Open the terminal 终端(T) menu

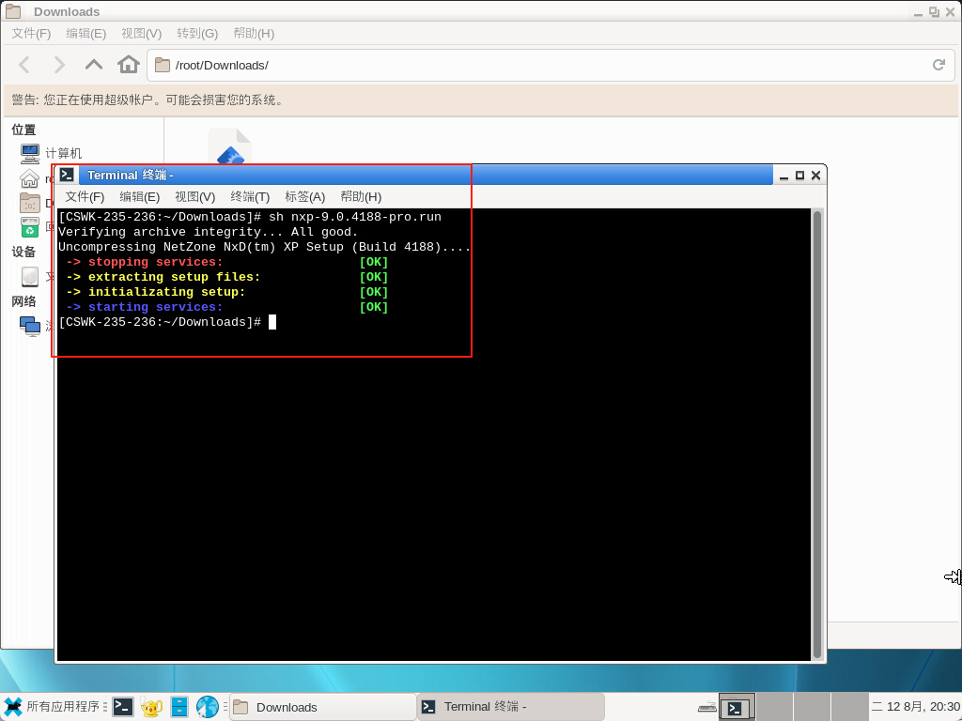tap(250, 197)
